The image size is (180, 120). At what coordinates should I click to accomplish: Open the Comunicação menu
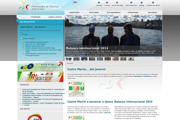(133, 13)
